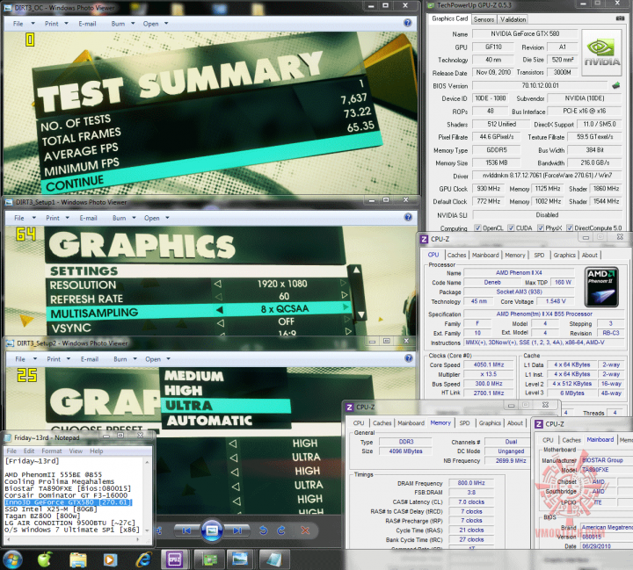Click the Notepad vertical scrollbar up arrow
The image size is (633, 570).
point(147,462)
